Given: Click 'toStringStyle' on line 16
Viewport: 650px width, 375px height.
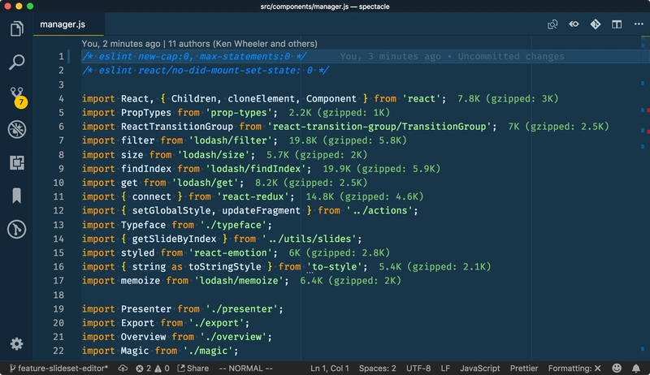Looking at the screenshot, I should (x=225, y=266).
